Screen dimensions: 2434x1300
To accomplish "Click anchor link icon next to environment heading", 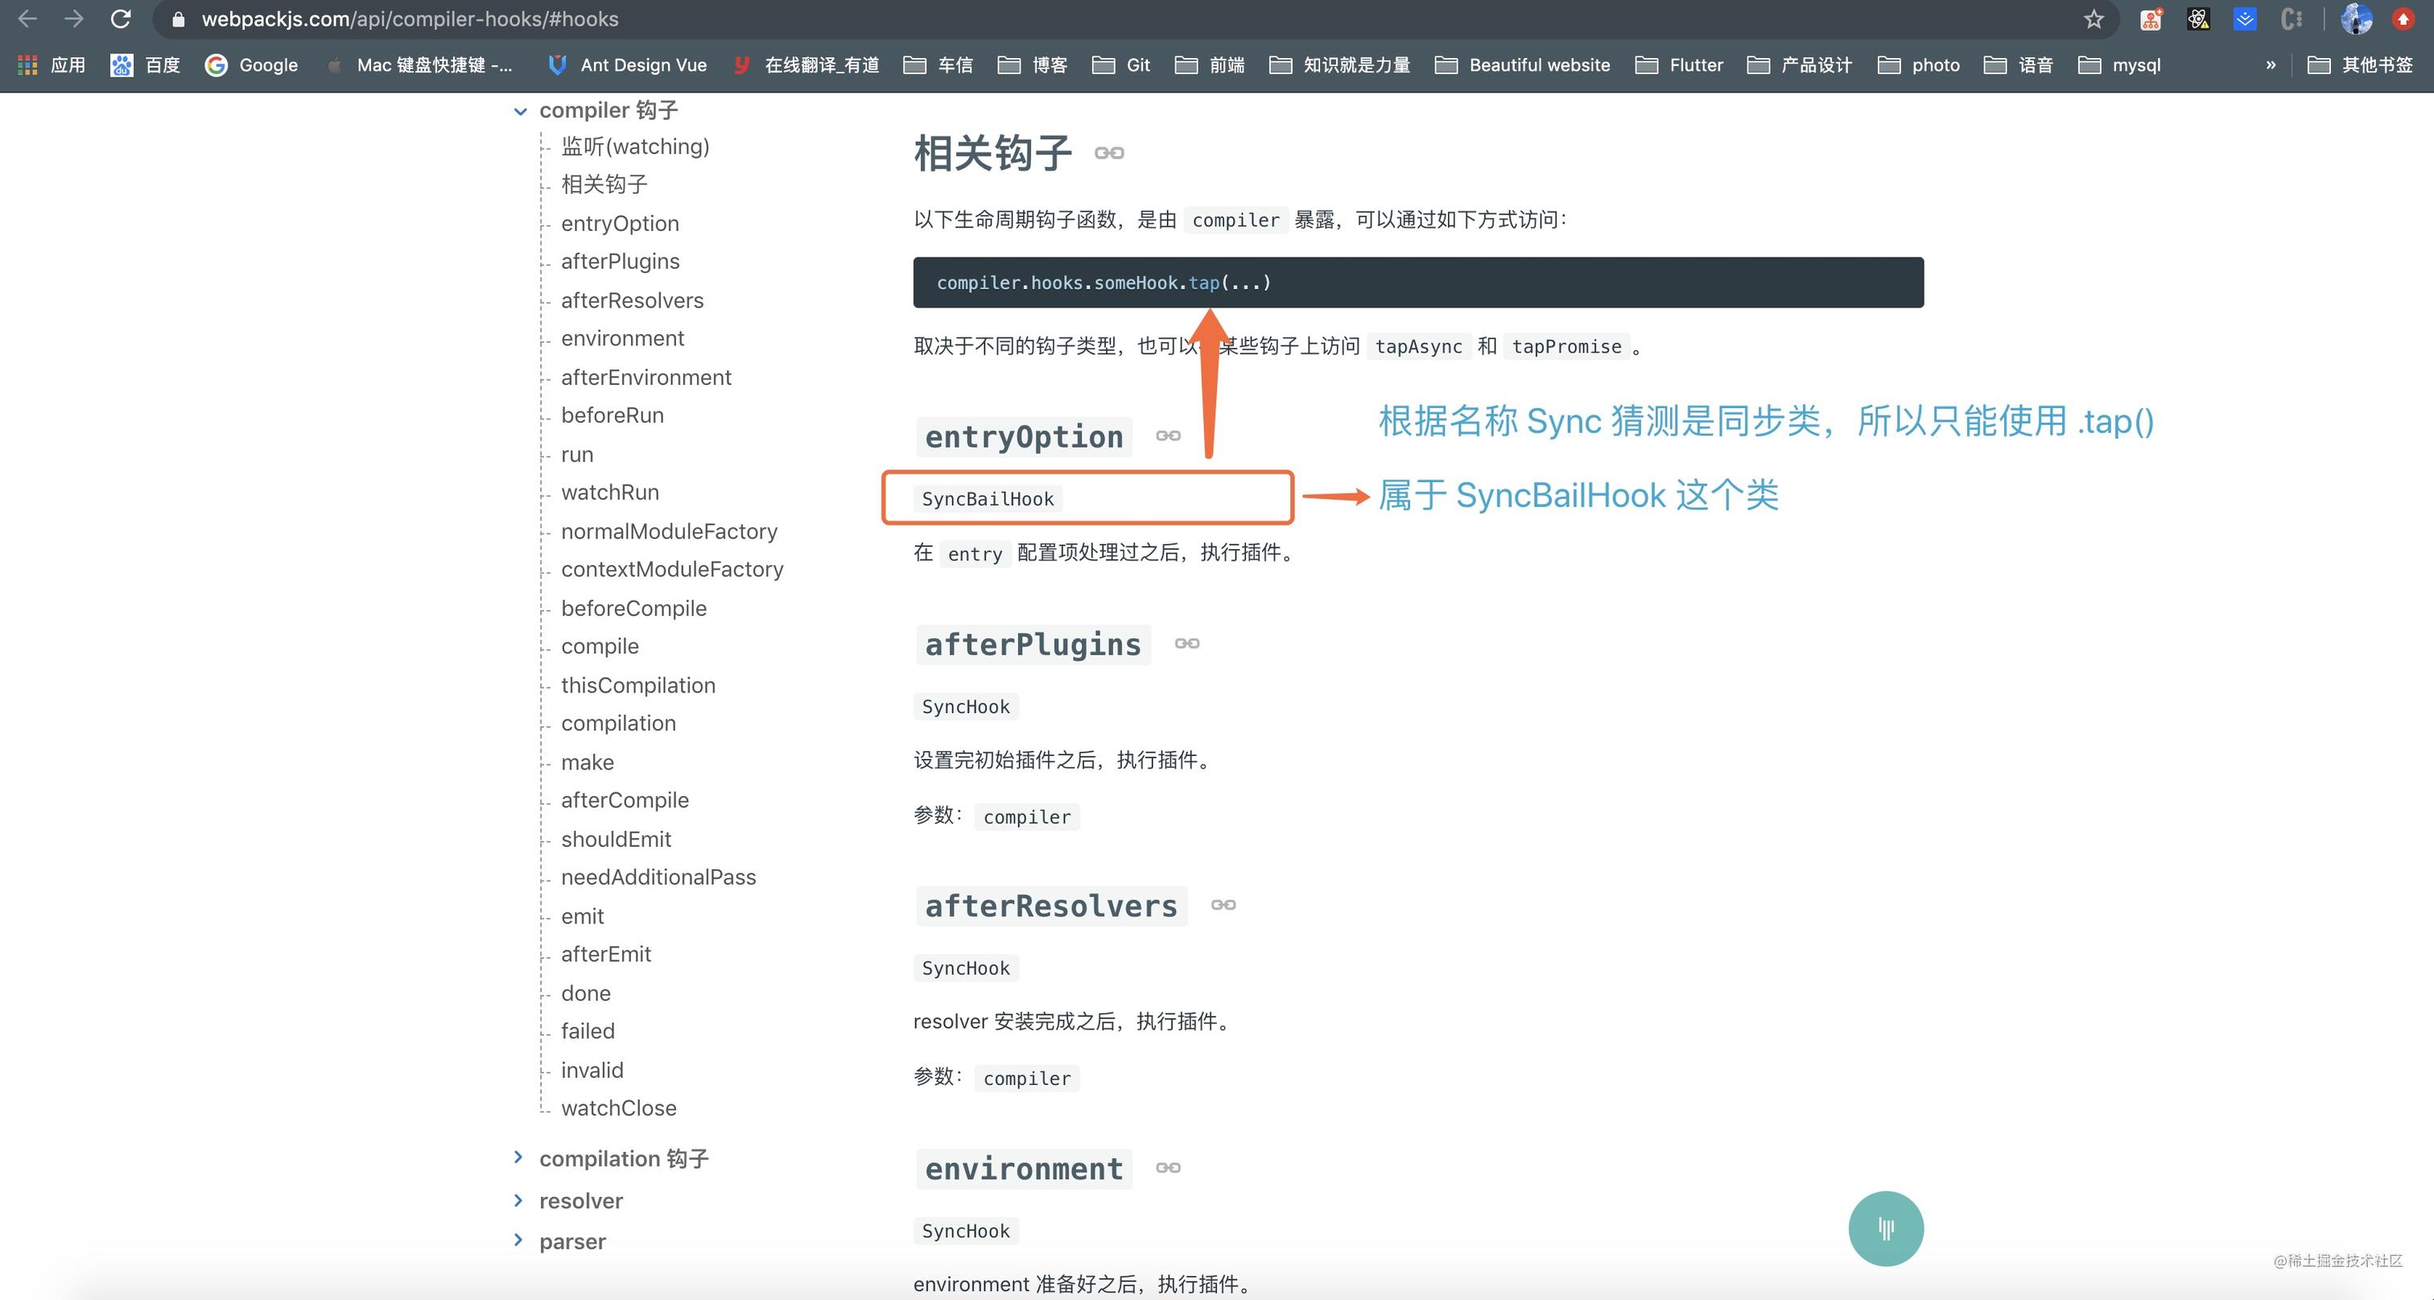I will coord(1169,1168).
